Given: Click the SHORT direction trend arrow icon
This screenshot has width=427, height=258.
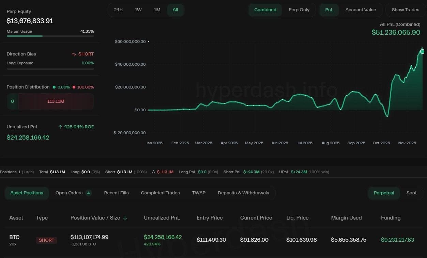Looking at the screenshot, I should pyautogui.click(x=73, y=54).
